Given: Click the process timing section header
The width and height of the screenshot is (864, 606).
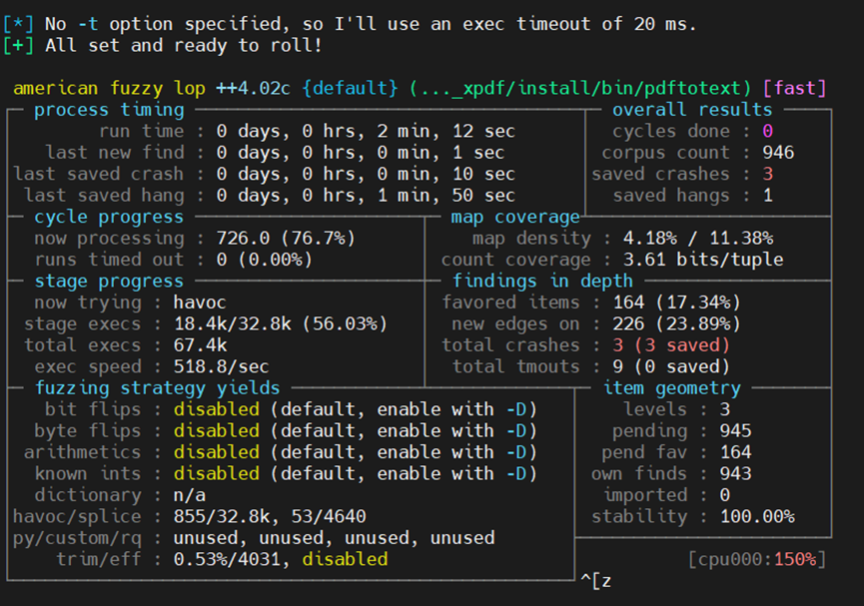Looking at the screenshot, I should click(x=109, y=110).
